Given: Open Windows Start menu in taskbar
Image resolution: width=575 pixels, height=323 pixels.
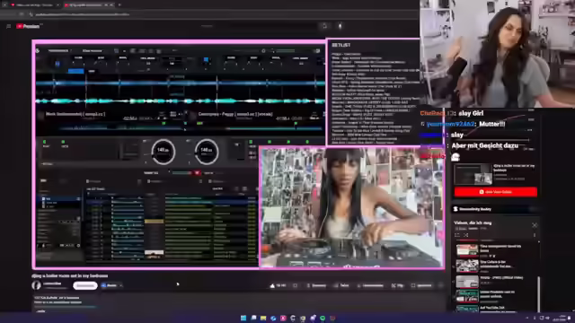Looking at the screenshot, I should [x=243, y=318].
